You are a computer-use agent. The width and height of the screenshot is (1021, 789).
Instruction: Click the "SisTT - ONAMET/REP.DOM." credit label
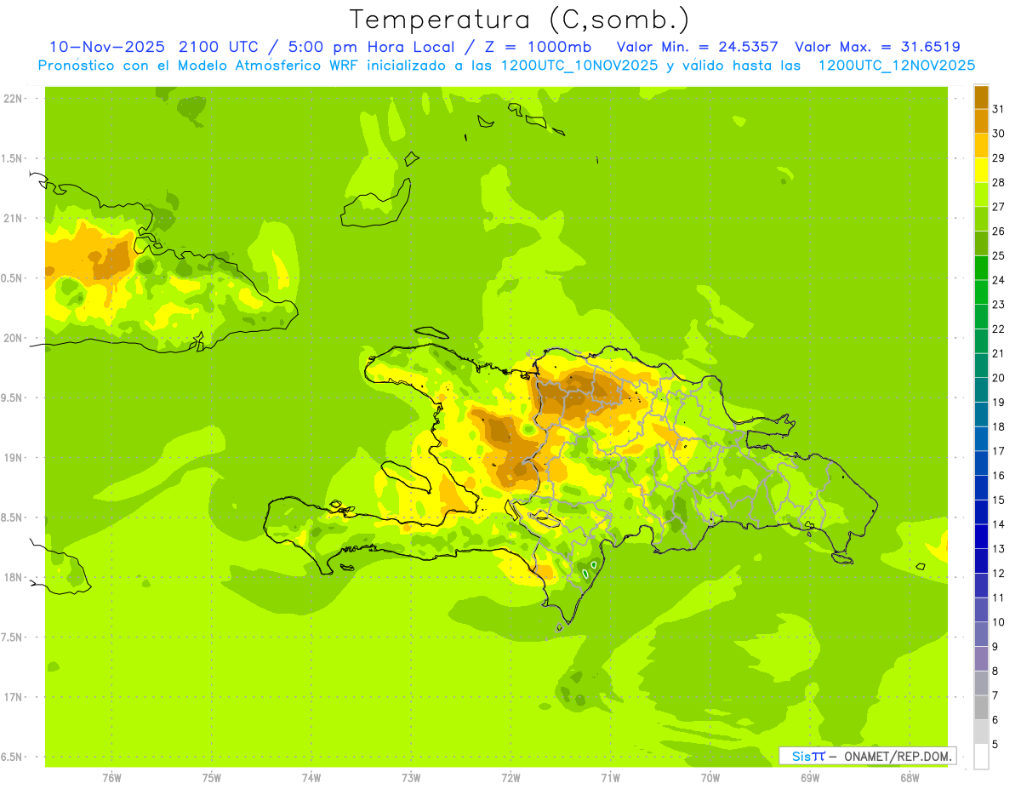[x=868, y=755]
